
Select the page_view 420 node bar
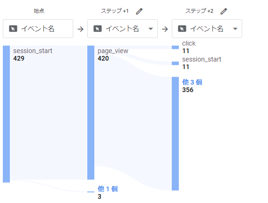(x=91, y=113)
